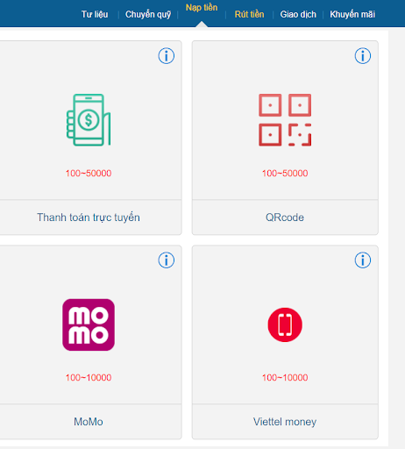Choose the red QR code icon
The height and width of the screenshot is (449, 405).
point(285,120)
